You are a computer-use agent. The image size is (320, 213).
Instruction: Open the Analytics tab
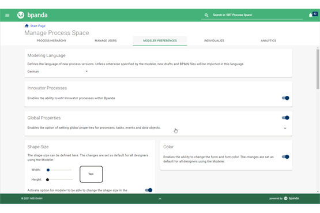(268, 40)
